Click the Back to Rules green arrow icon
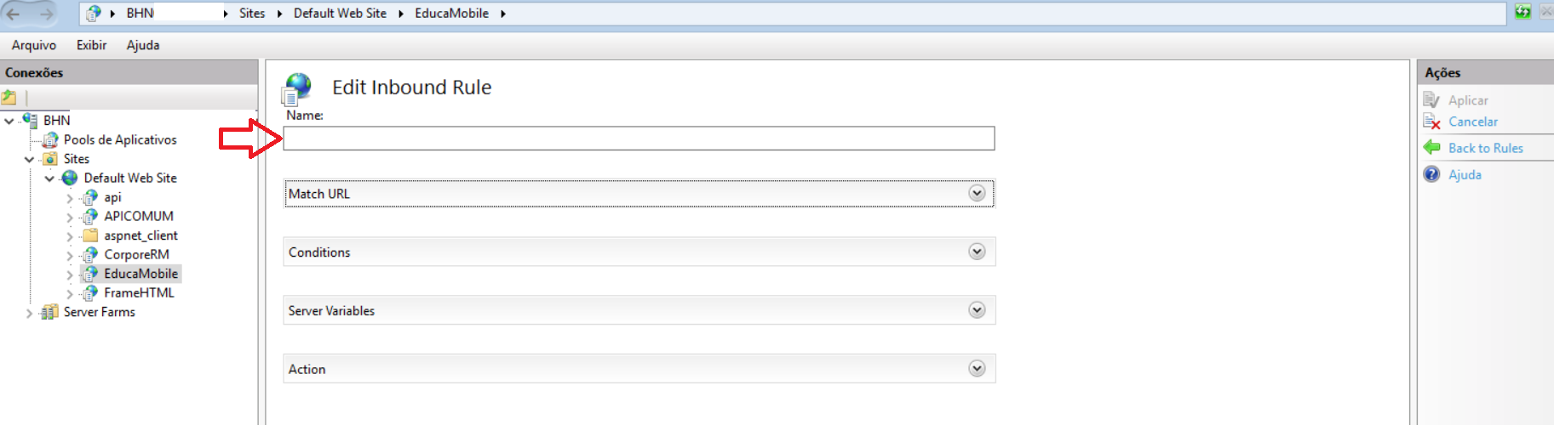Image resolution: width=1554 pixels, height=425 pixels. pos(1432,148)
